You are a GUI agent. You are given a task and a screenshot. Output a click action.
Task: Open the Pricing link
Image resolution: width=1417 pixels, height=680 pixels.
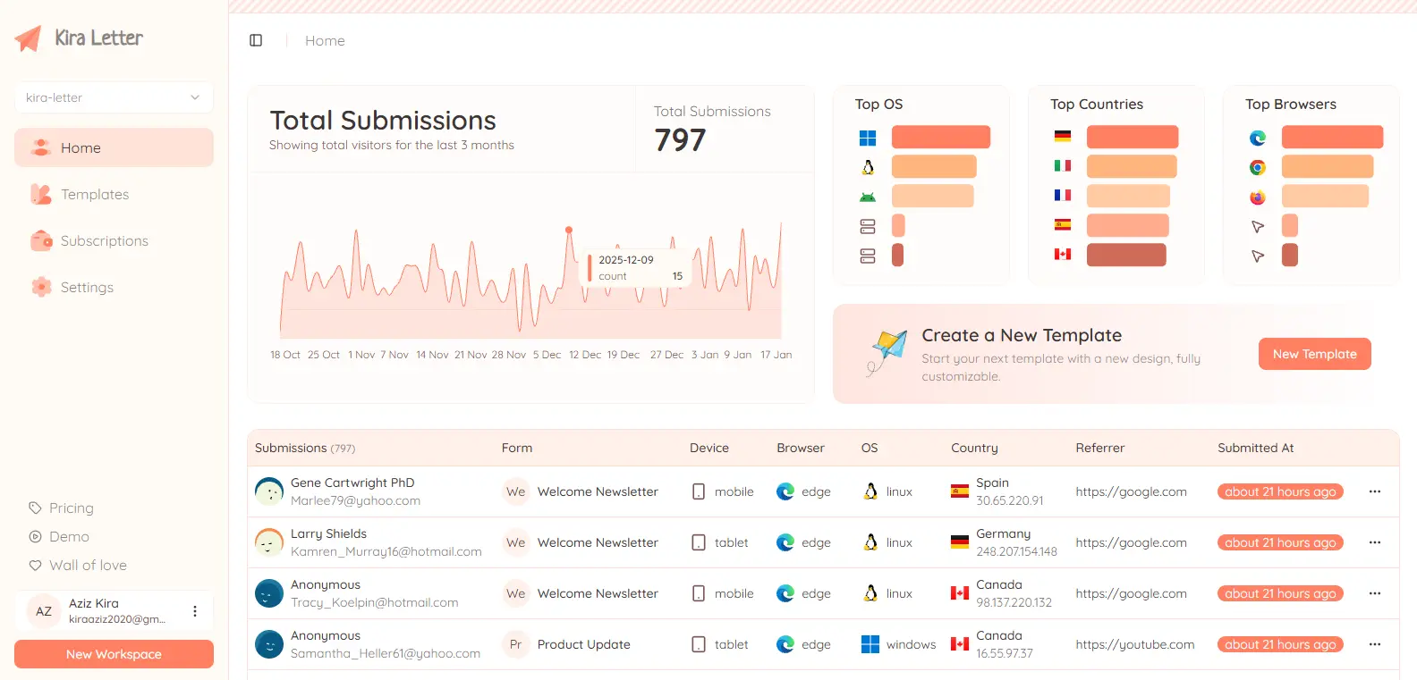71,508
